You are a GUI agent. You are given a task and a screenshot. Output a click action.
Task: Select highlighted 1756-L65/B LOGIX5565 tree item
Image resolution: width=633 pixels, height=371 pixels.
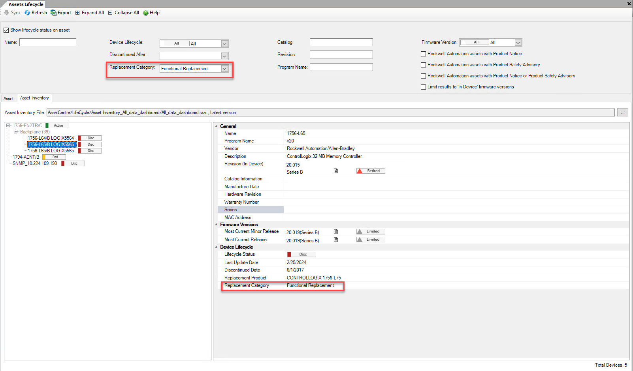(x=51, y=144)
